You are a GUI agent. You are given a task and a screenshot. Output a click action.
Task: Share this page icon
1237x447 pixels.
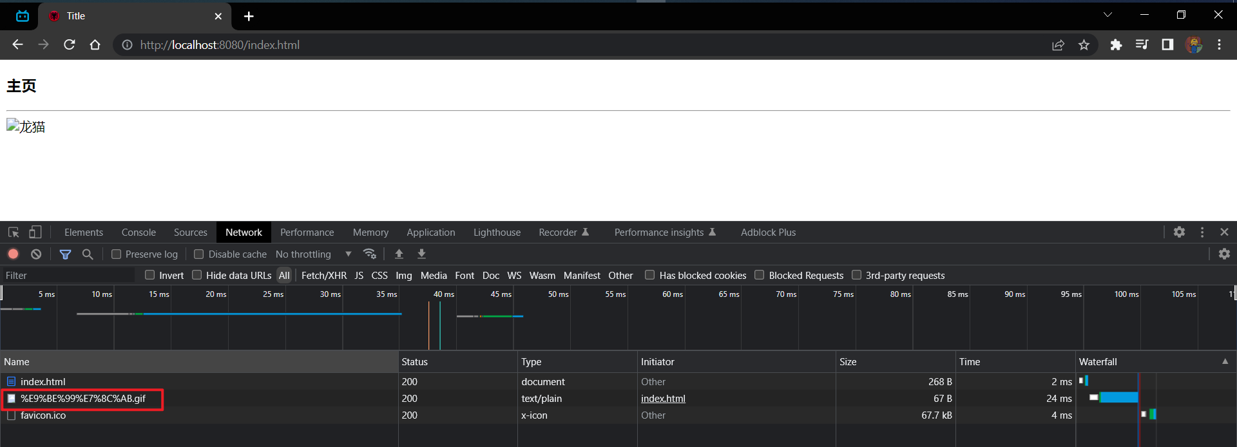tap(1058, 44)
